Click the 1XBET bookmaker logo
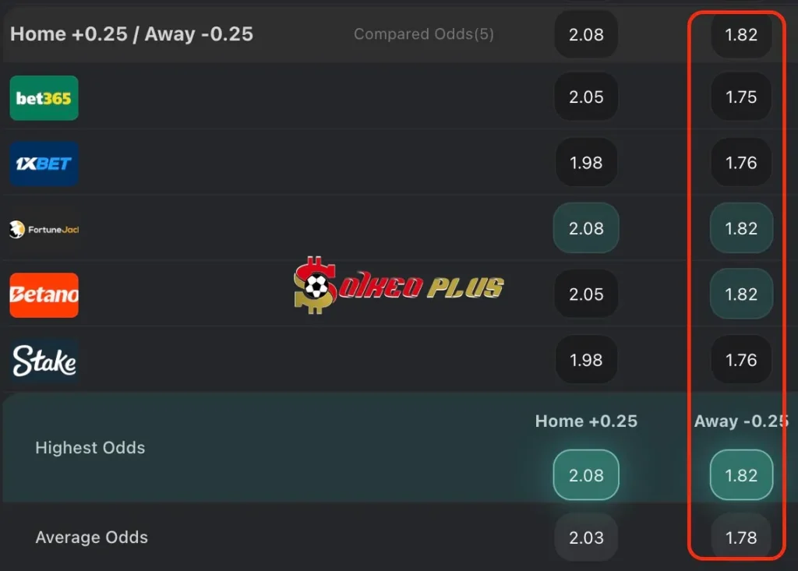The height and width of the screenshot is (571, 798). (44, 163)
